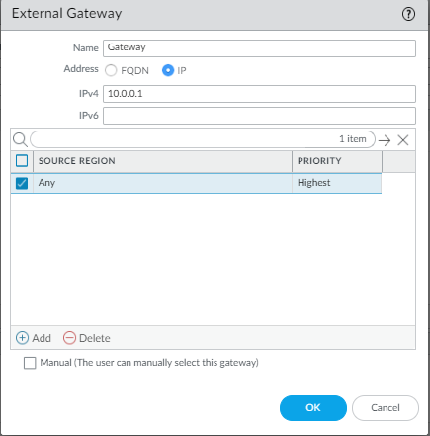
Task: Open the help question mark icon
Action: pos(408,14)
